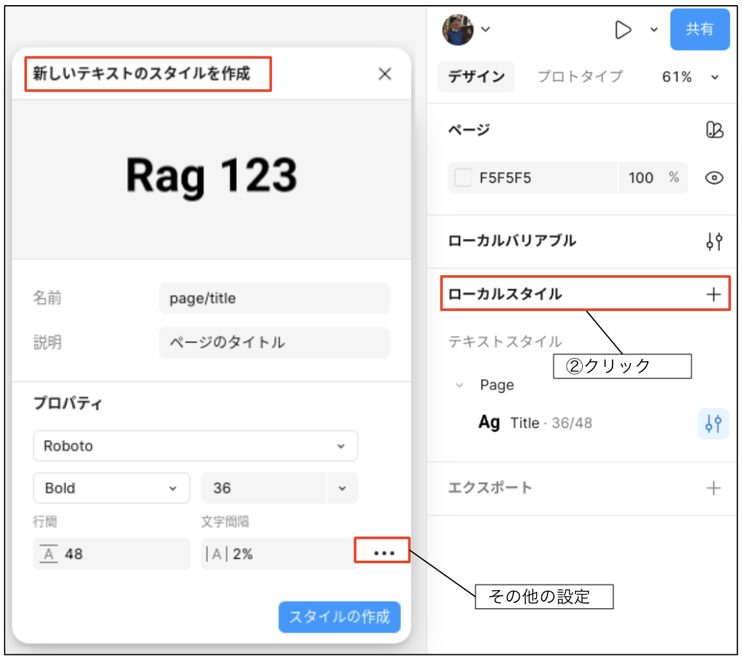This screenshot has width=742, height=662.
Task: Click the F5F5F5 page color swatch
Action: 463,178
